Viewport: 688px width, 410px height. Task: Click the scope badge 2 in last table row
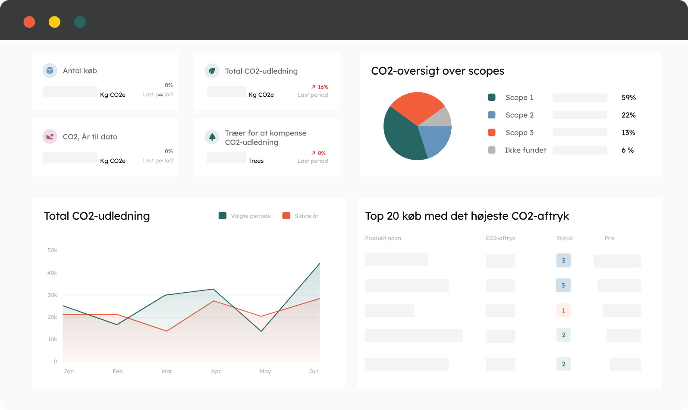click(x=564, y=364)
